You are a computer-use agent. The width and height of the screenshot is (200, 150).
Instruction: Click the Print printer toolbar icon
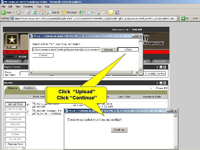[98, 12]
